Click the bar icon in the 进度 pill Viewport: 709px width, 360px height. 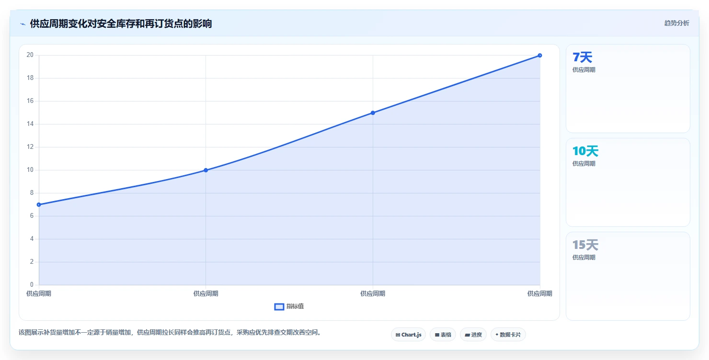pos(467,335)
